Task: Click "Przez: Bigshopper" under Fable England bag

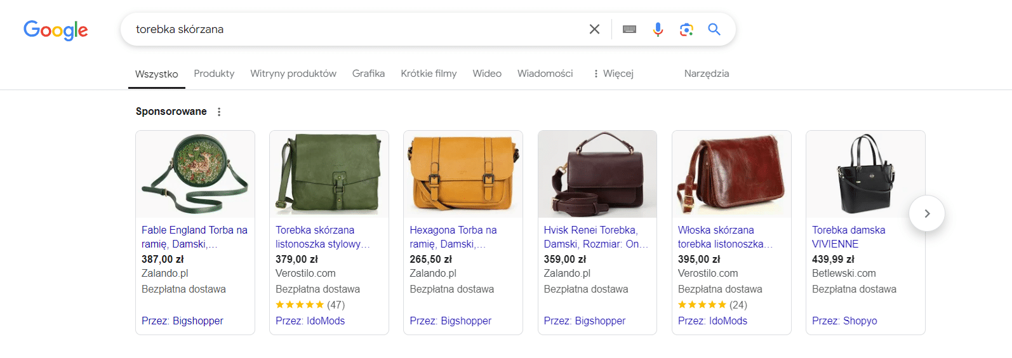Action: 182,321
